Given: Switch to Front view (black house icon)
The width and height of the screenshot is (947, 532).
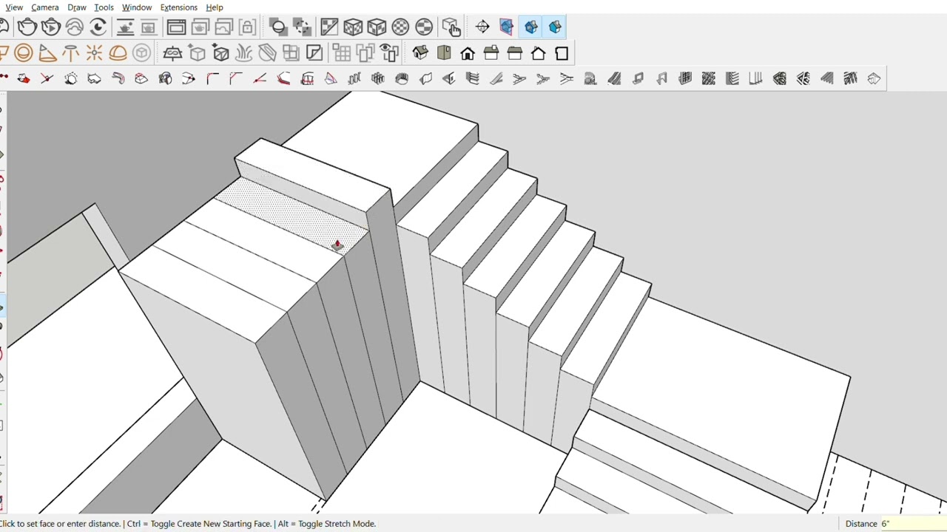Looking at the screenshot, I should pos(468,53).
